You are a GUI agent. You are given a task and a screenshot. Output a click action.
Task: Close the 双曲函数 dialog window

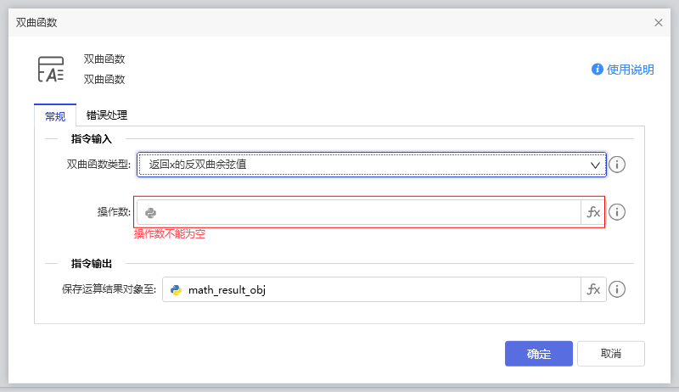(x=659, y=23)
